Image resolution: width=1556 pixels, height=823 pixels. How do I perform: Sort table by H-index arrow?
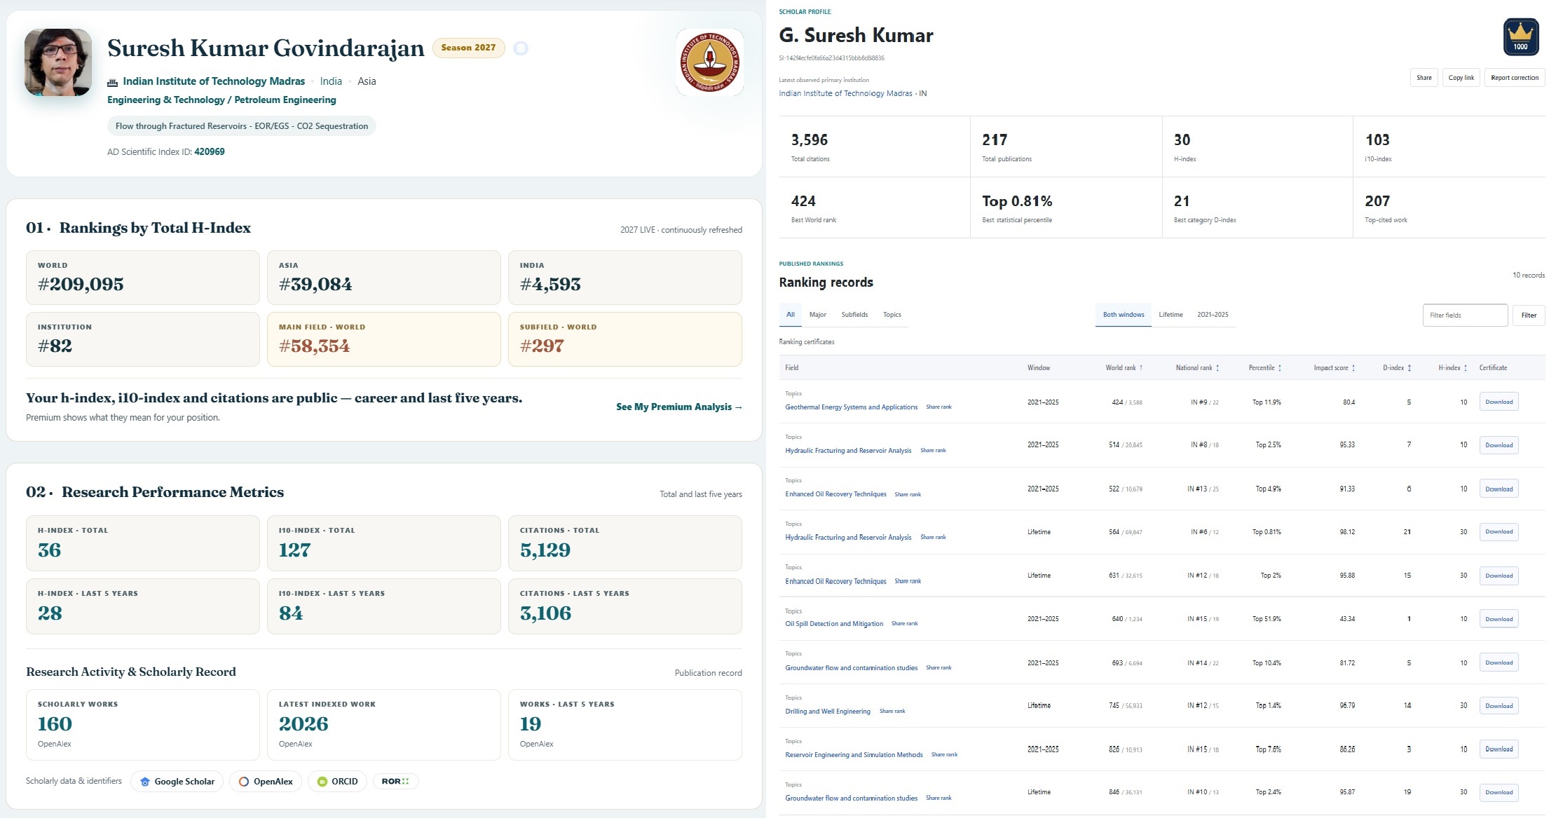pyautogui.click(x=1466, y=367)
